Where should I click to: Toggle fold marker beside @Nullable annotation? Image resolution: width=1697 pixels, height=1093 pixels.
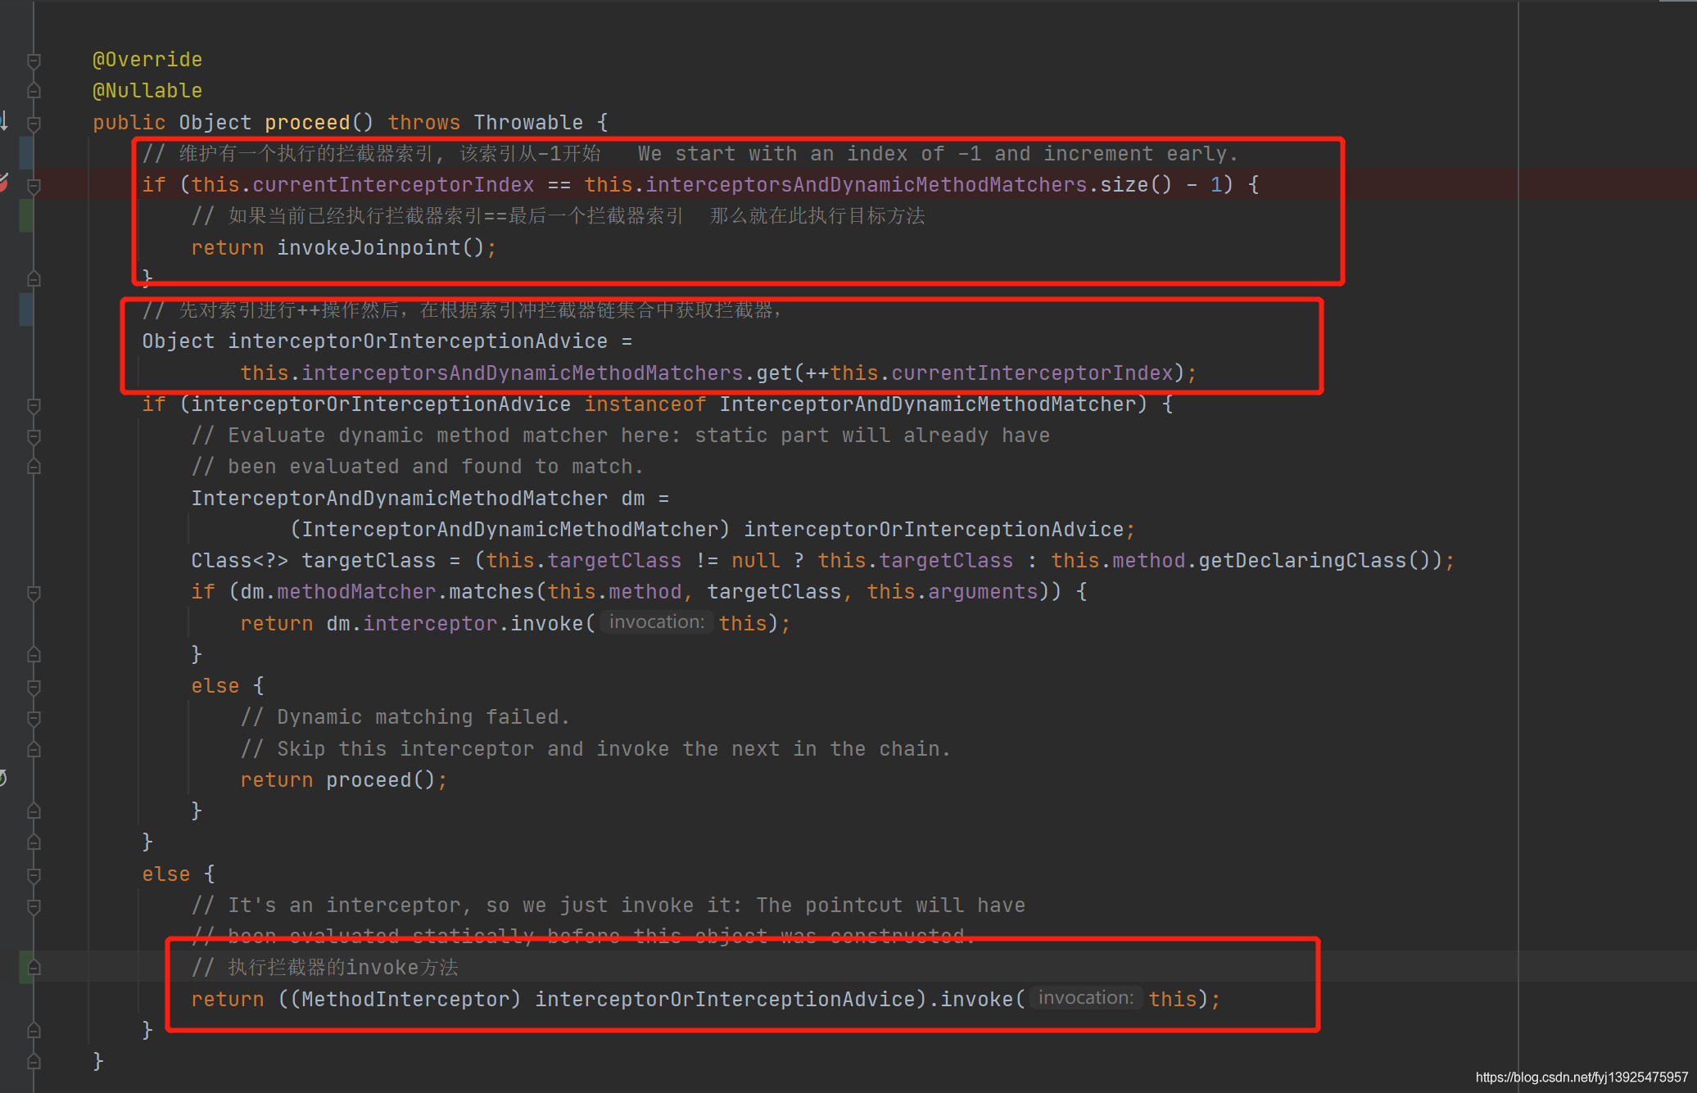tap(34, 92)
